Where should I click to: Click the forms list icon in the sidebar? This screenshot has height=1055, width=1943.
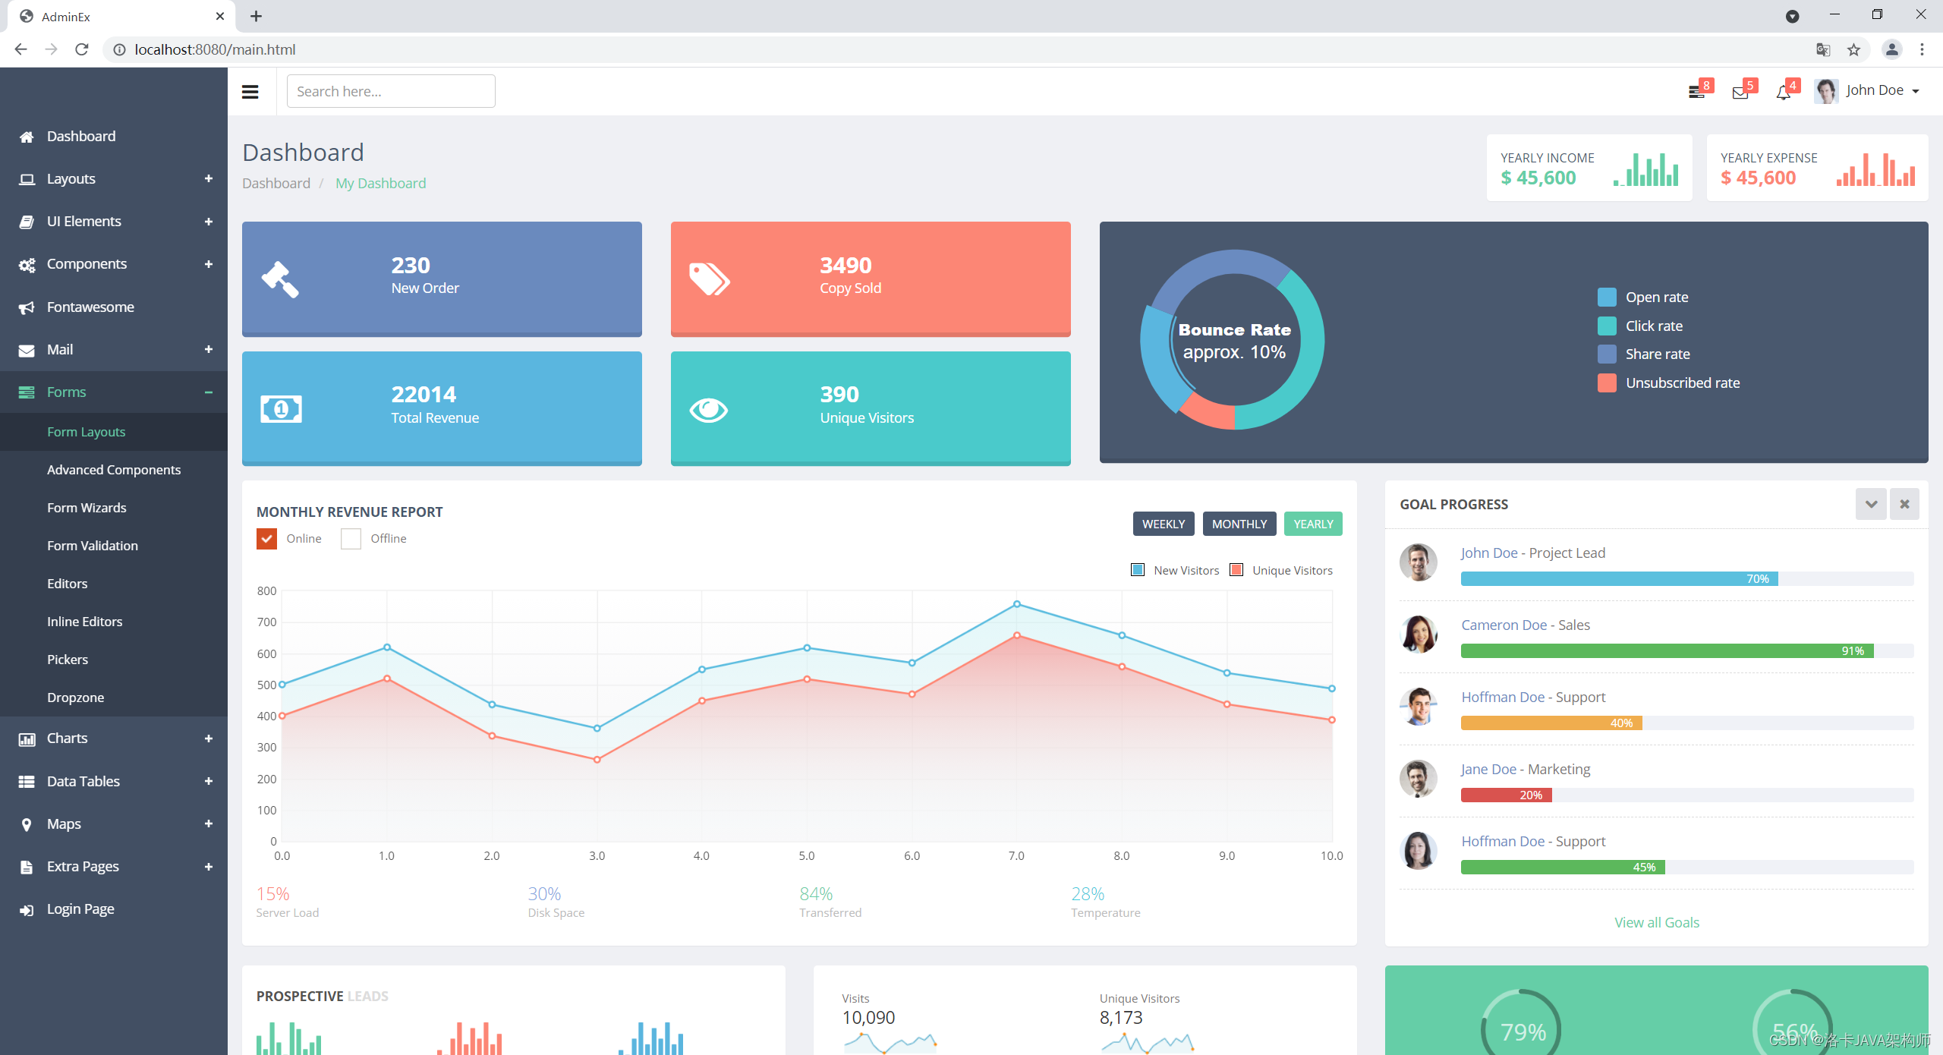pos(25,391)
